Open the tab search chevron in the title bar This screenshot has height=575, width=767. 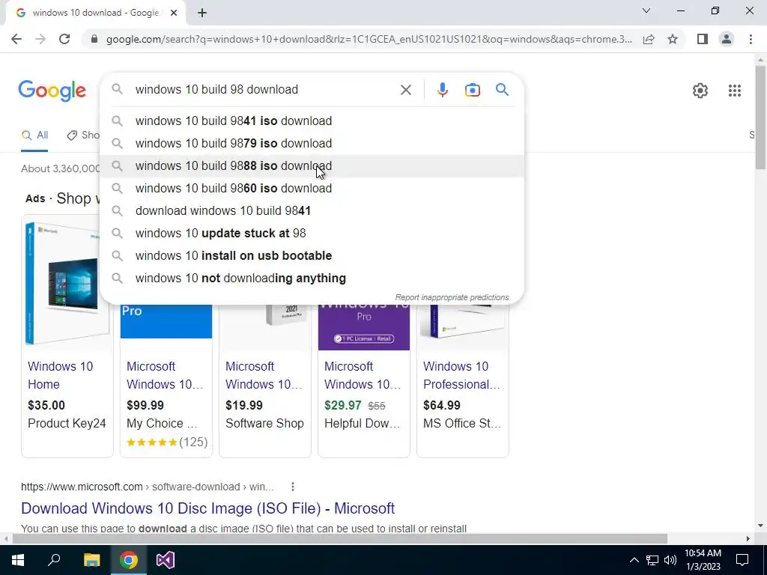[x=646, y=10]
